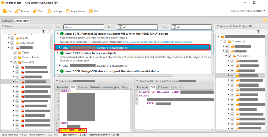Image resolution: width=268 pixels, height=137 pixels.
Task: Click WITH READ ONLY in Oracle SQL
Action: 73,130
